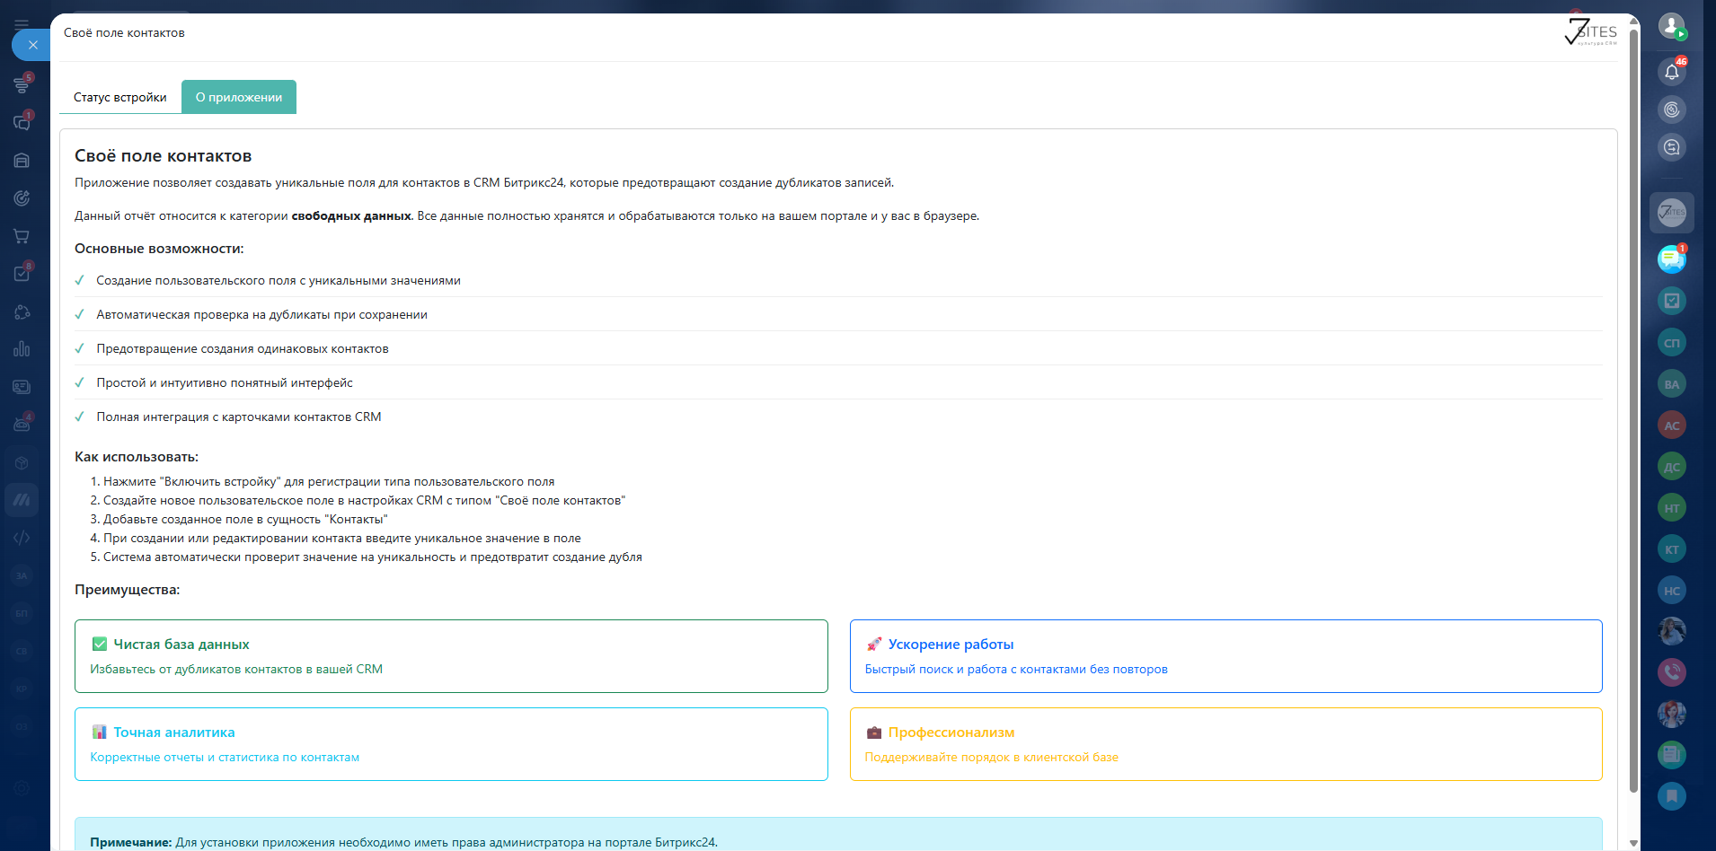Click the Точная аналитика card title
Screen dimensions: 1716x851
174,732
